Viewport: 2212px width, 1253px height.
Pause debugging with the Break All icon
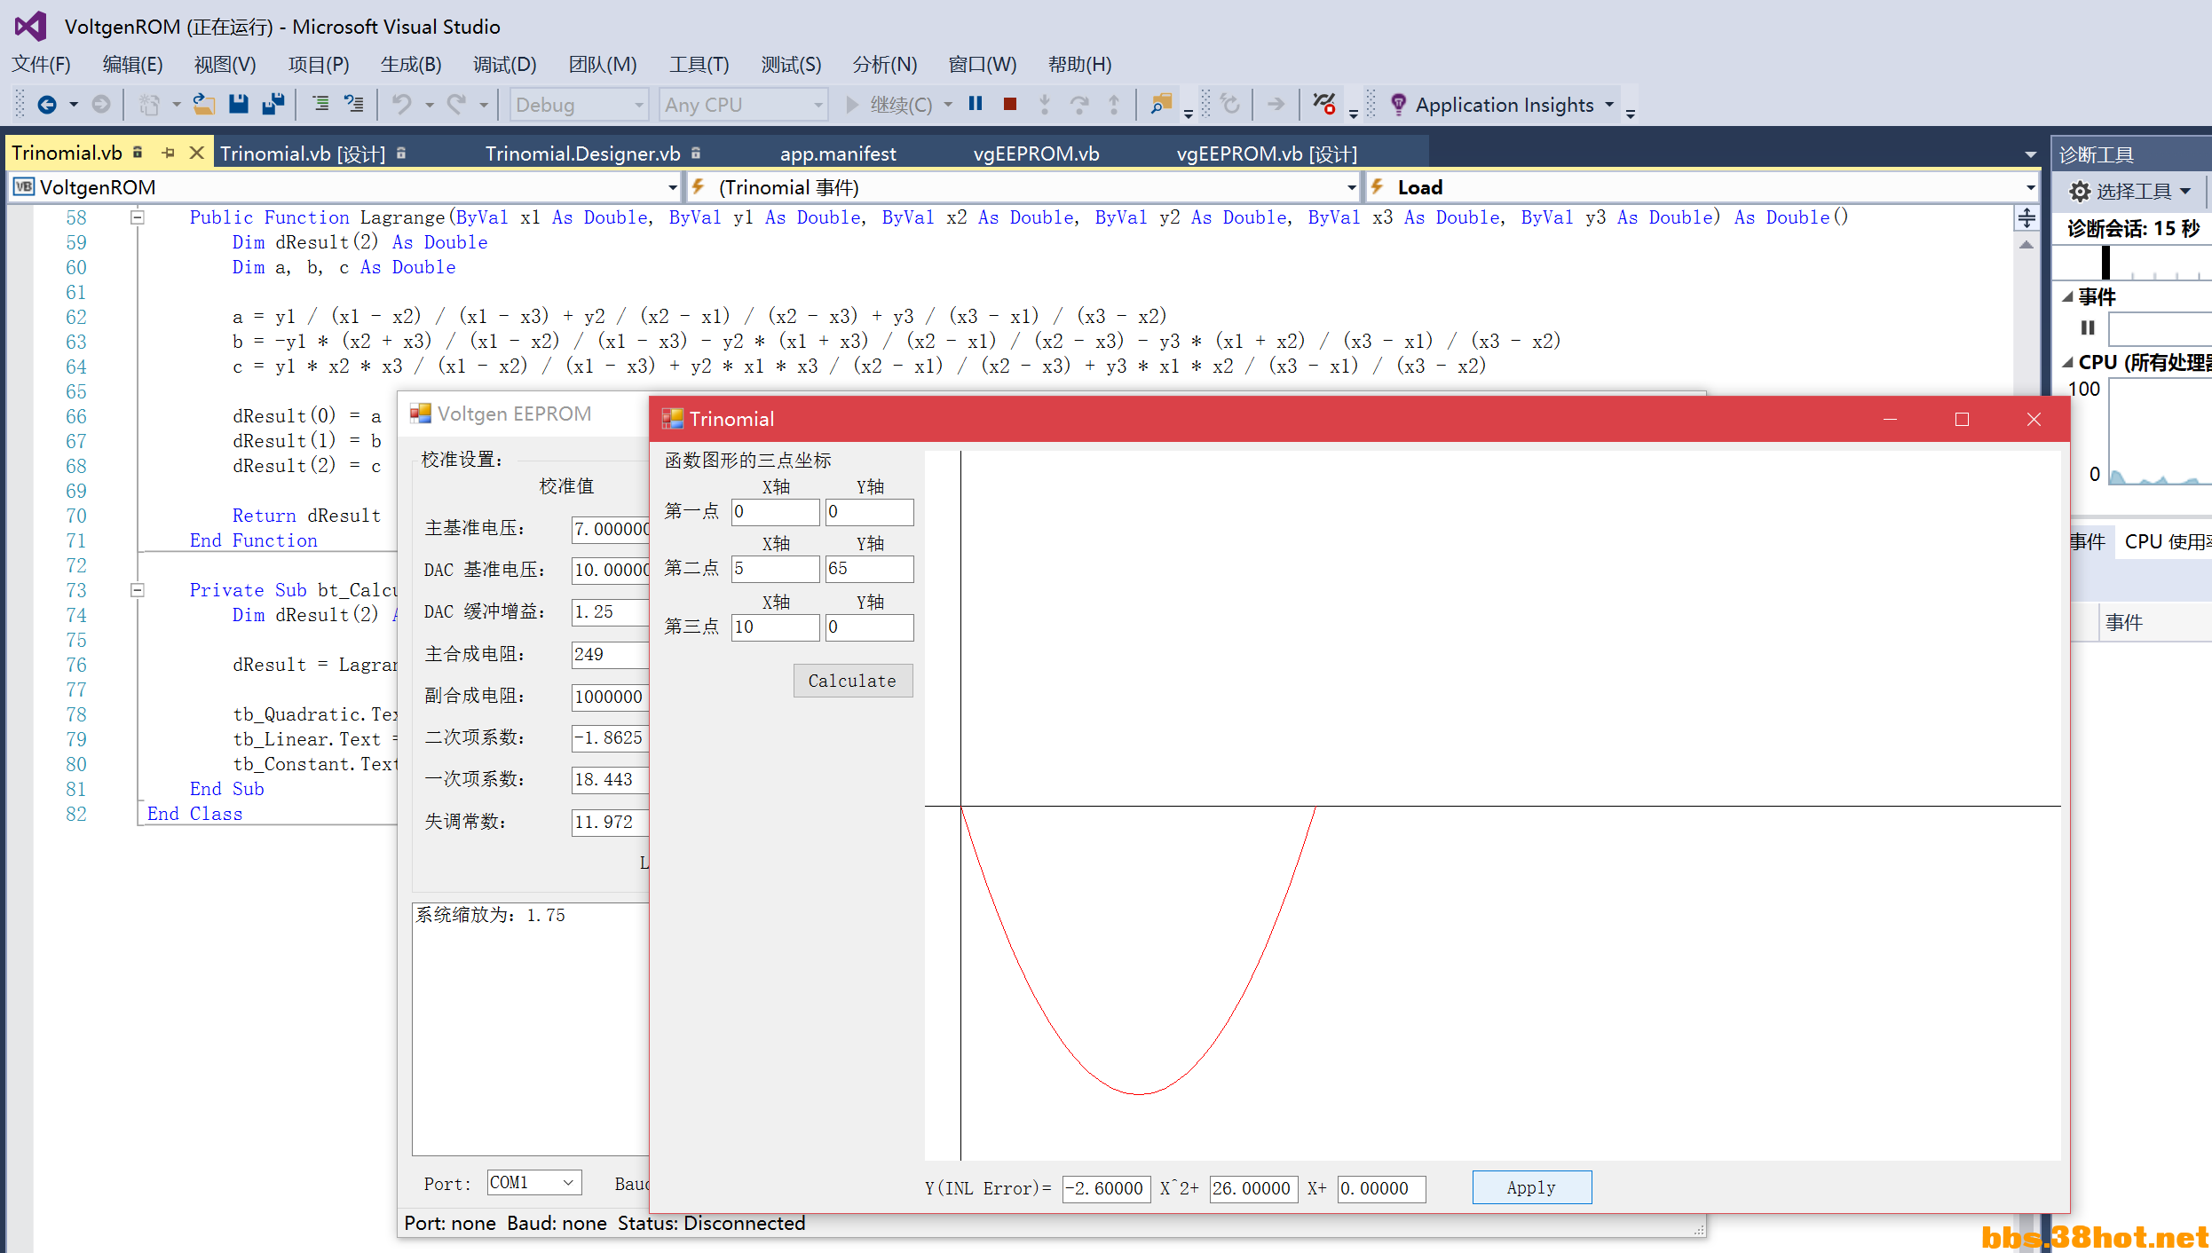coord(976,104)
